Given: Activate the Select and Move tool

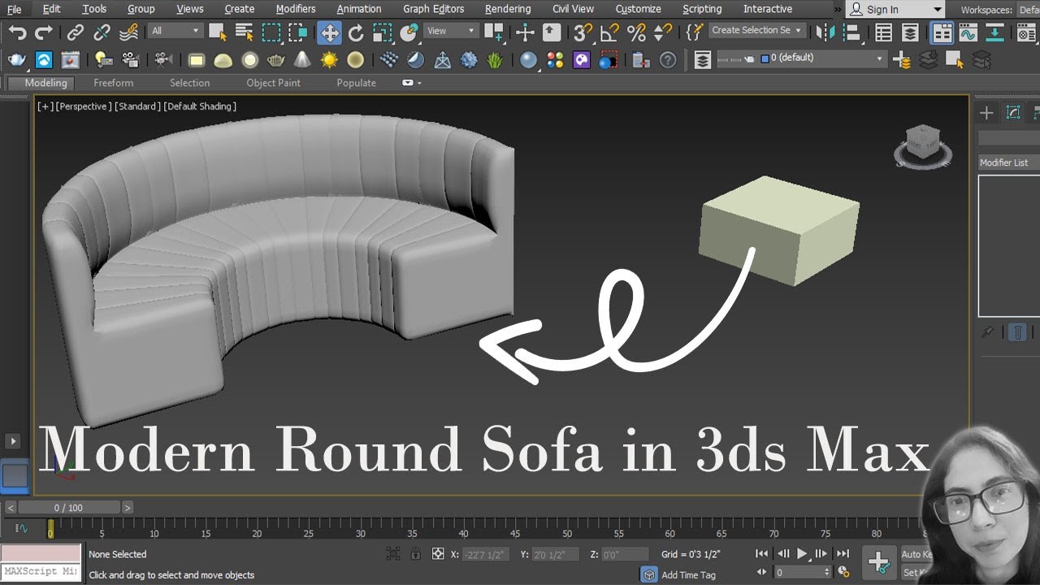Looking at the screenshot, I should point(329,32).
